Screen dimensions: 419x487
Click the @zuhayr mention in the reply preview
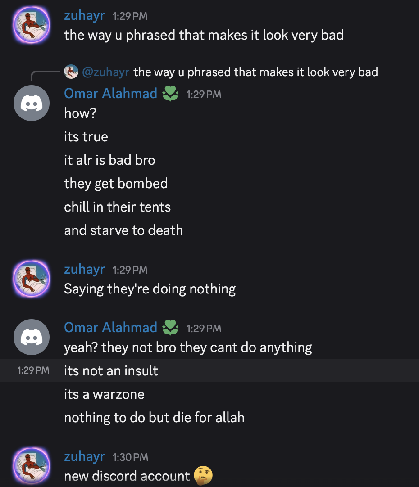pos(105,72)
